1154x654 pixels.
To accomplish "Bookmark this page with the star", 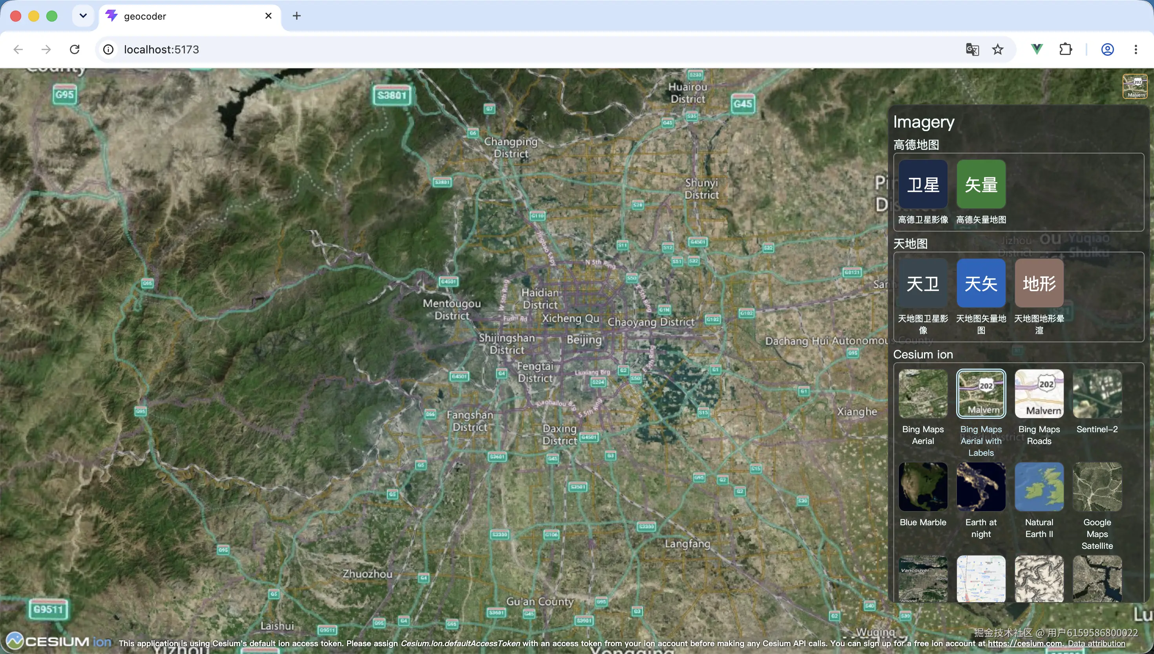I will (998, 49).
